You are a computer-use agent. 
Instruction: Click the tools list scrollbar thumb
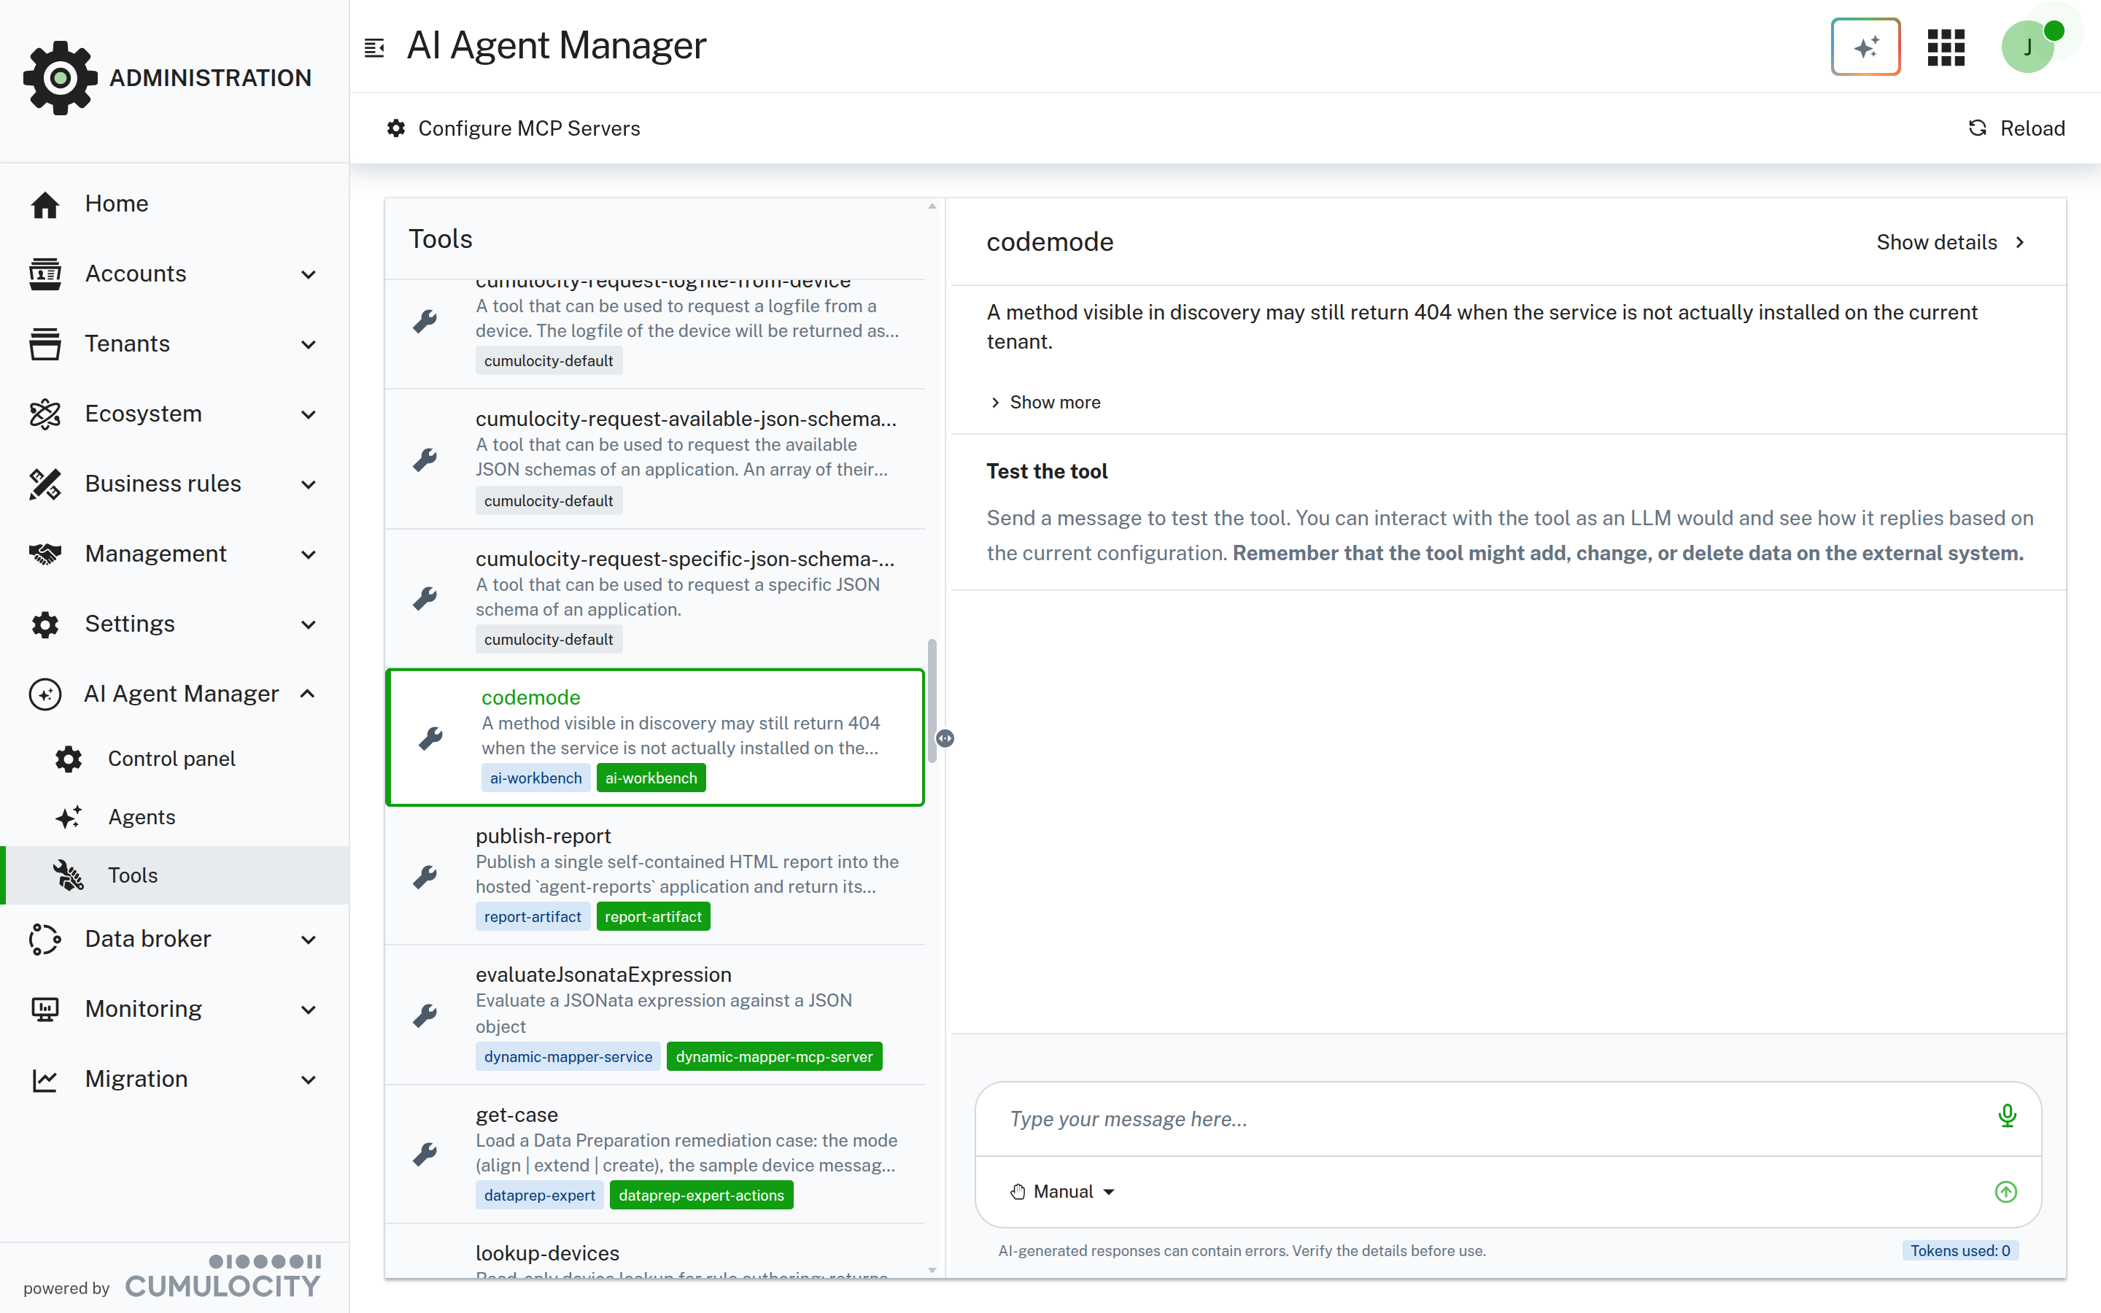pos(932,702)
